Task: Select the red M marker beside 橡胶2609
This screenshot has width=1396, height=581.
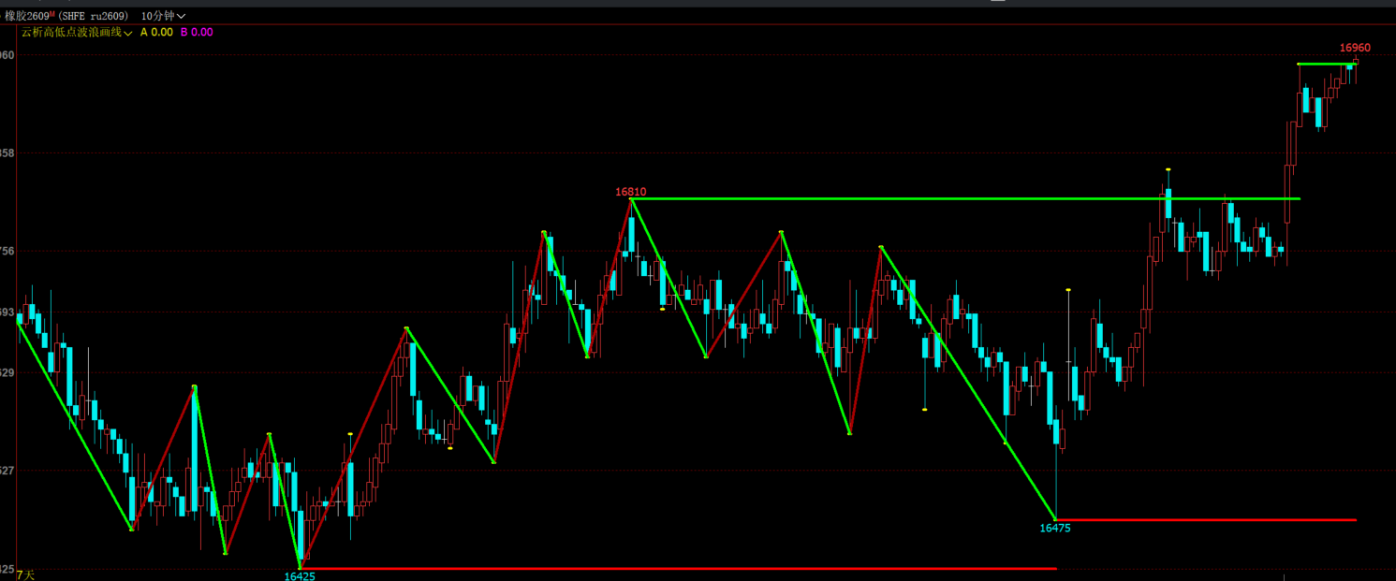Action: [x=54, y=14]
